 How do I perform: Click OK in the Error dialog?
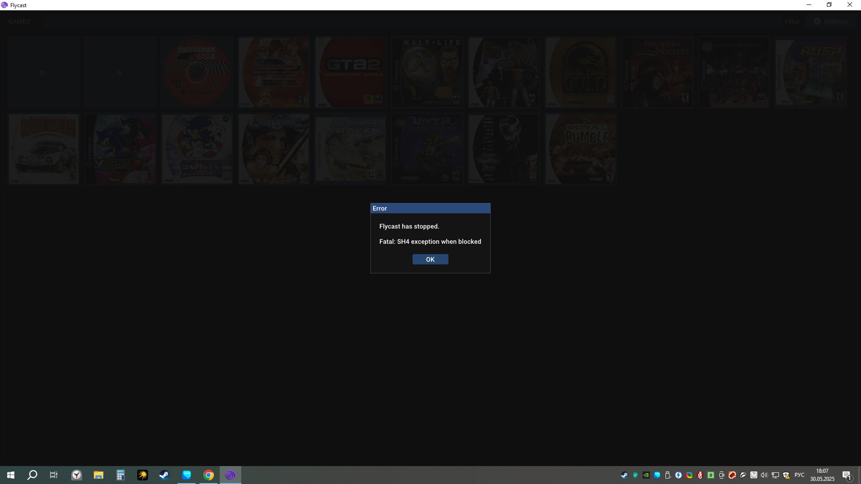click(x=430, y=259)
